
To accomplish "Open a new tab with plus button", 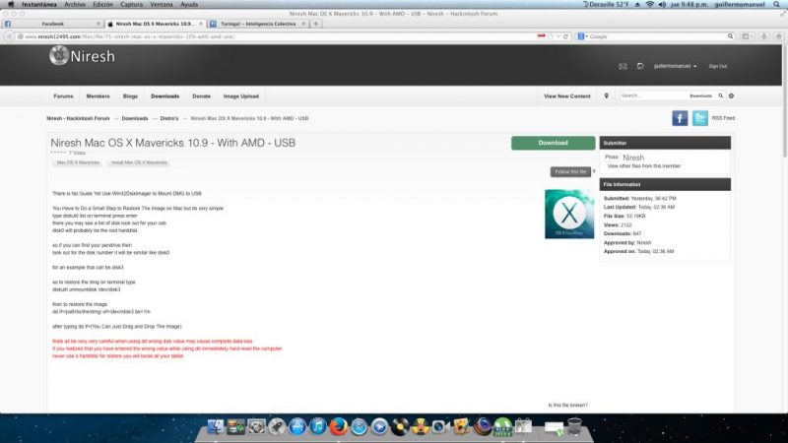I will [316, 24].
